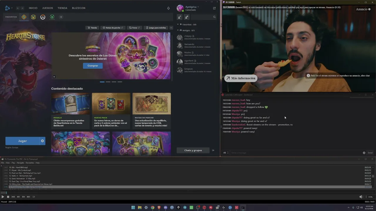
Task: Open chat dashboard settings gear
Action: pos(364,153)
